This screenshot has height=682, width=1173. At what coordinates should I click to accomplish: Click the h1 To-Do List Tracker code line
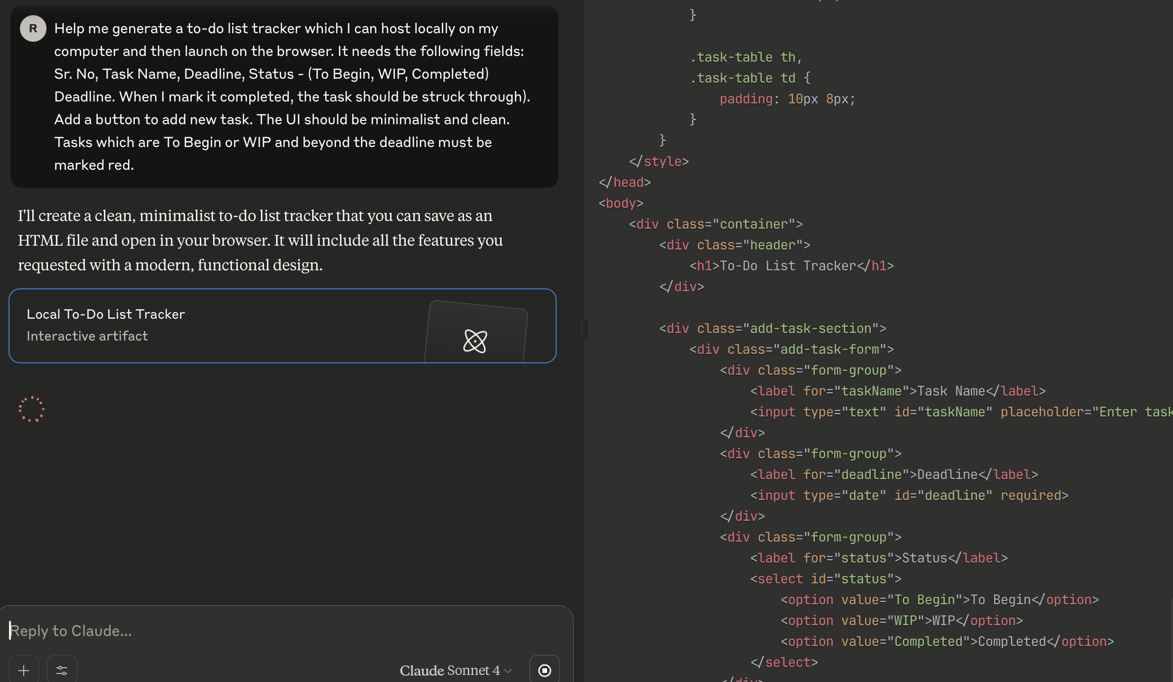791,266
